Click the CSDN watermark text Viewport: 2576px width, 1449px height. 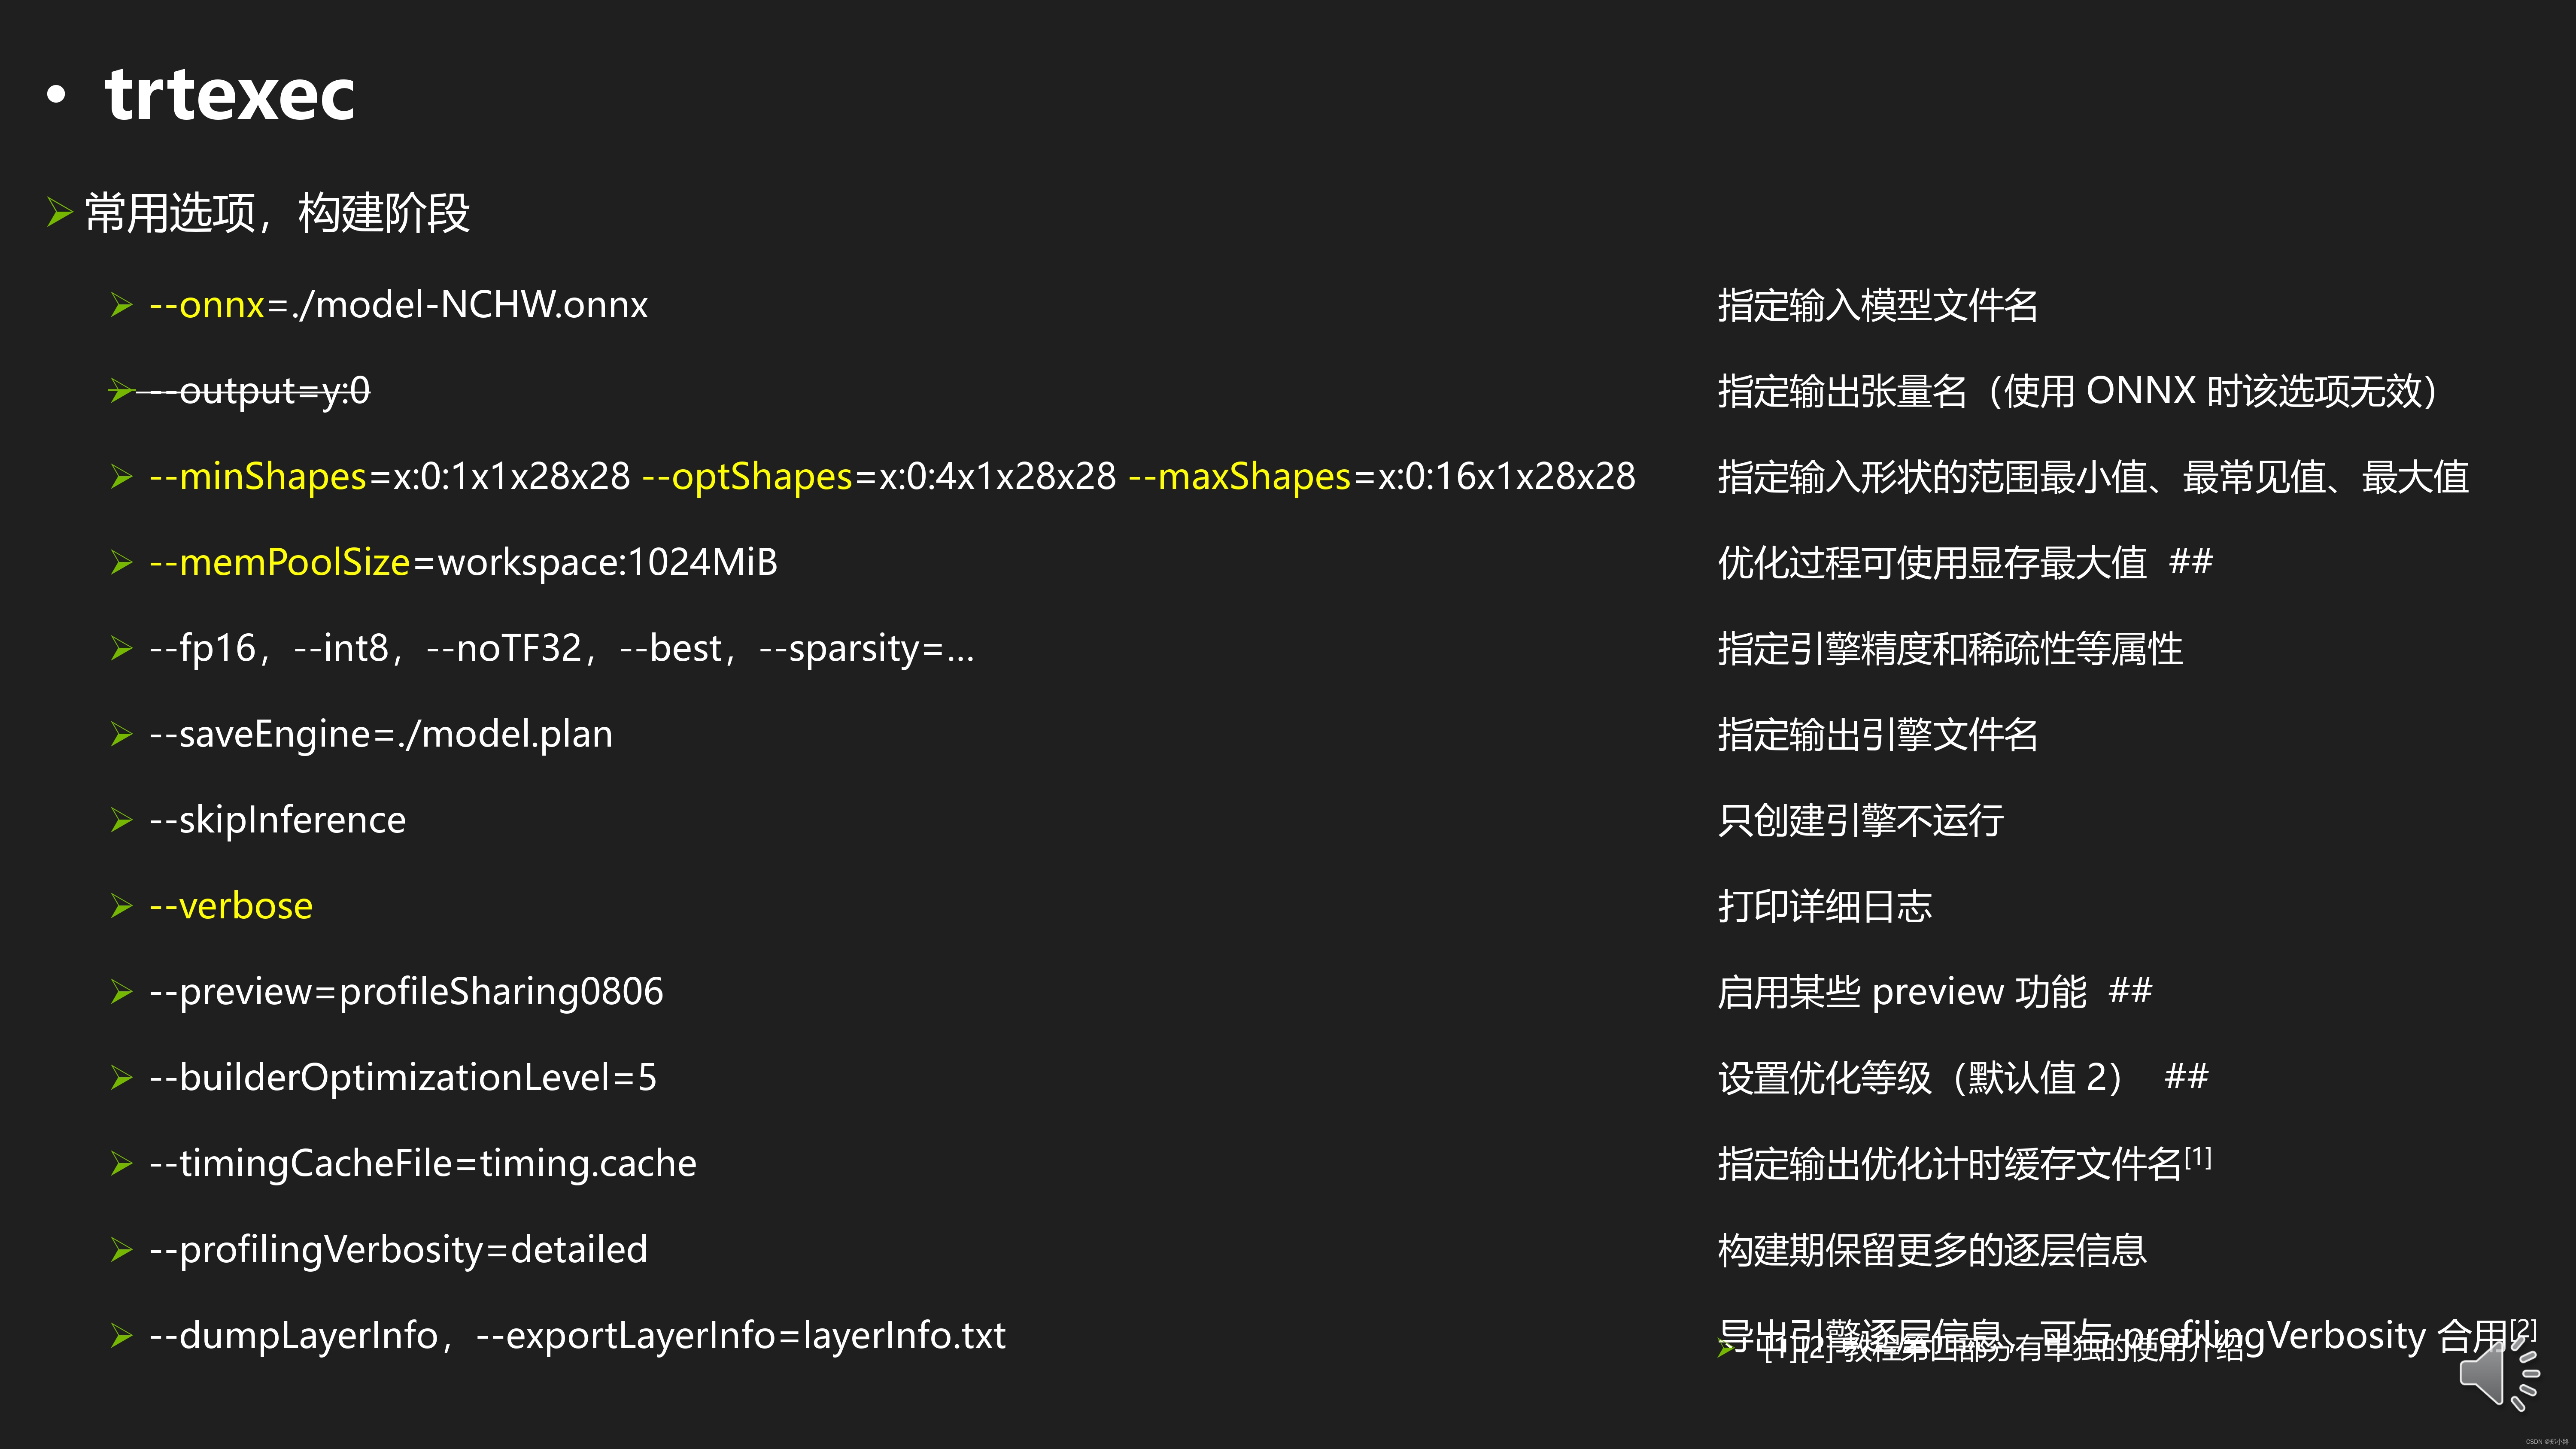point(2546,1442)
